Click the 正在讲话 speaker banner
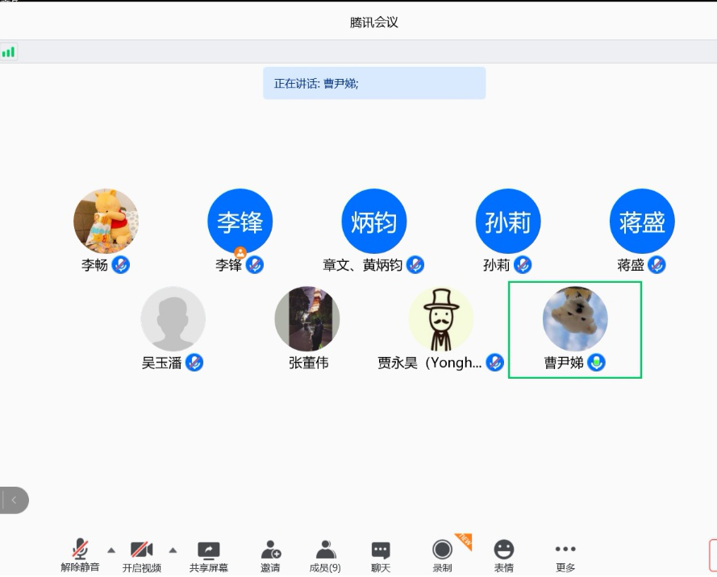This screenshot has width=717, height=577. [x=374, y=83]
